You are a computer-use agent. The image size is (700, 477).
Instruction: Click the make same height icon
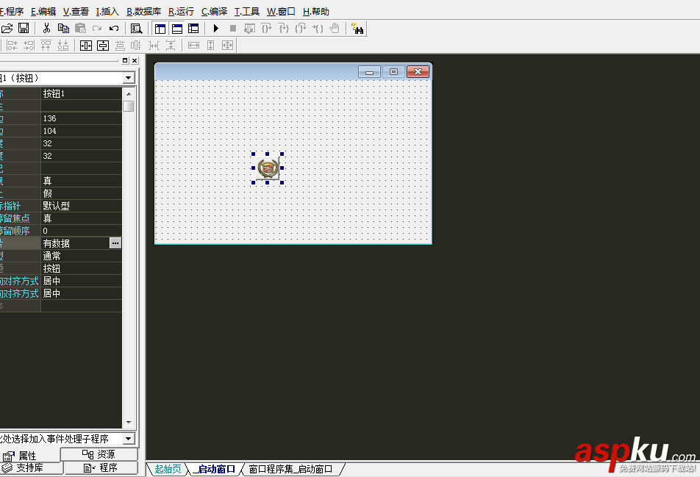point(211,45)
